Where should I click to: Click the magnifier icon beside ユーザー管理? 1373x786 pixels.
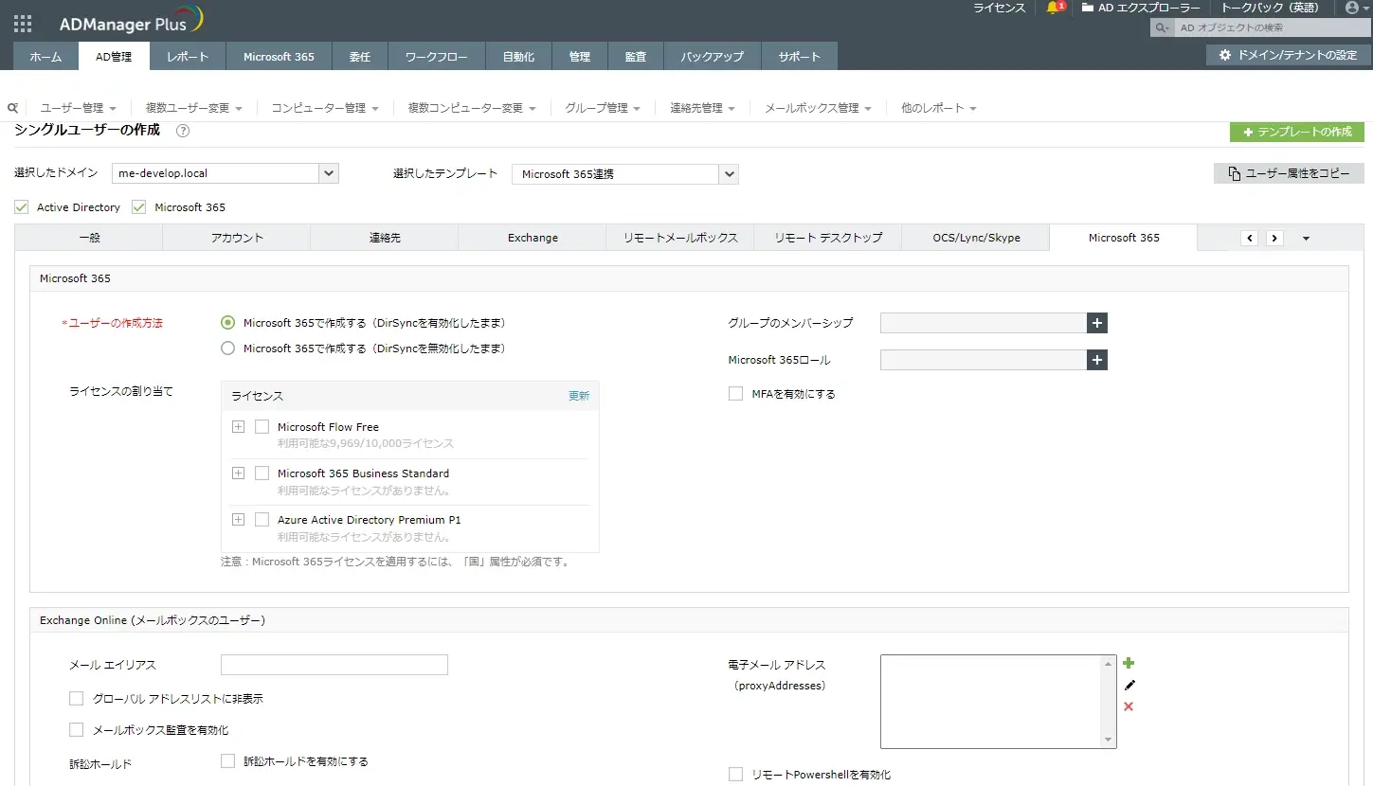tap(12, 108)
